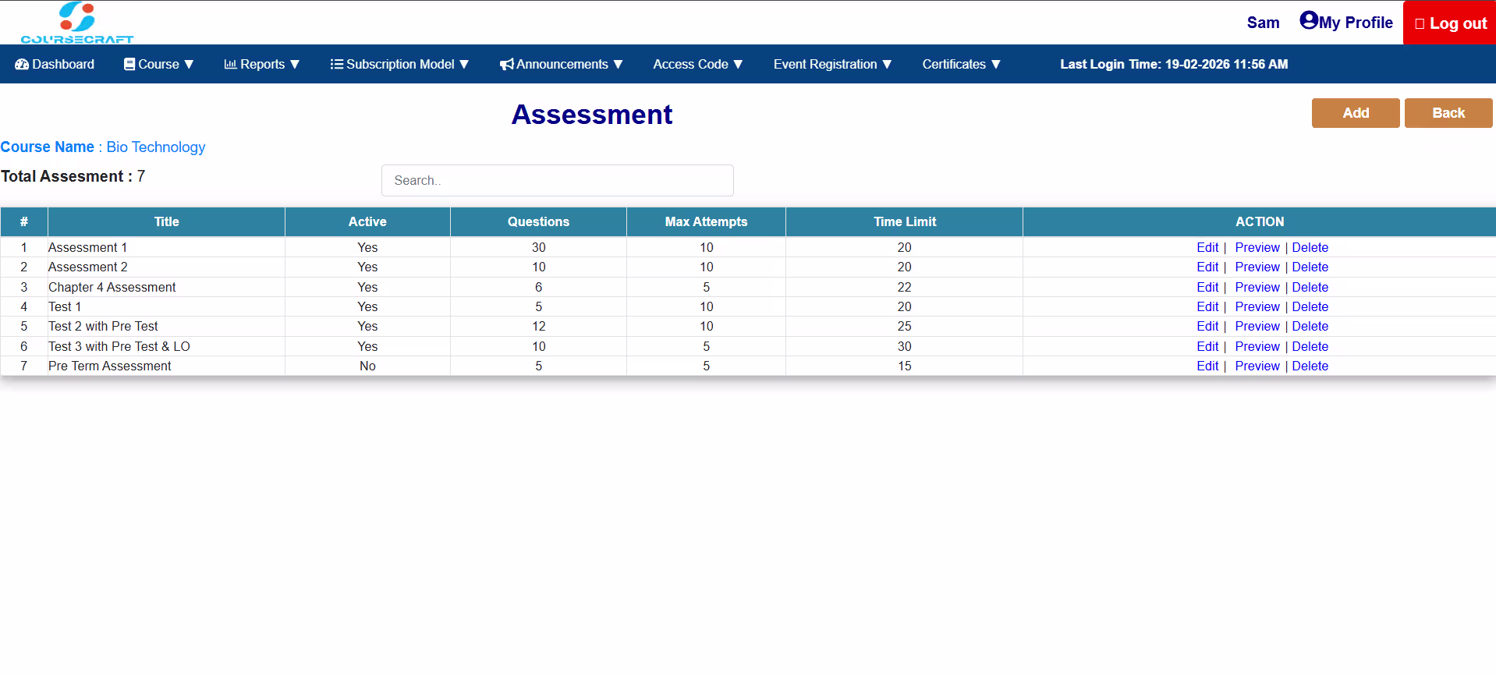
Task: Delete Test 1
Action: [x=1310, y=306]
